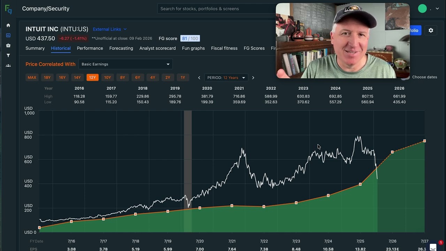The height and width of the screenshot is (251, 446).
Task: Open the FG Scores tab
Action: point(254,48)
